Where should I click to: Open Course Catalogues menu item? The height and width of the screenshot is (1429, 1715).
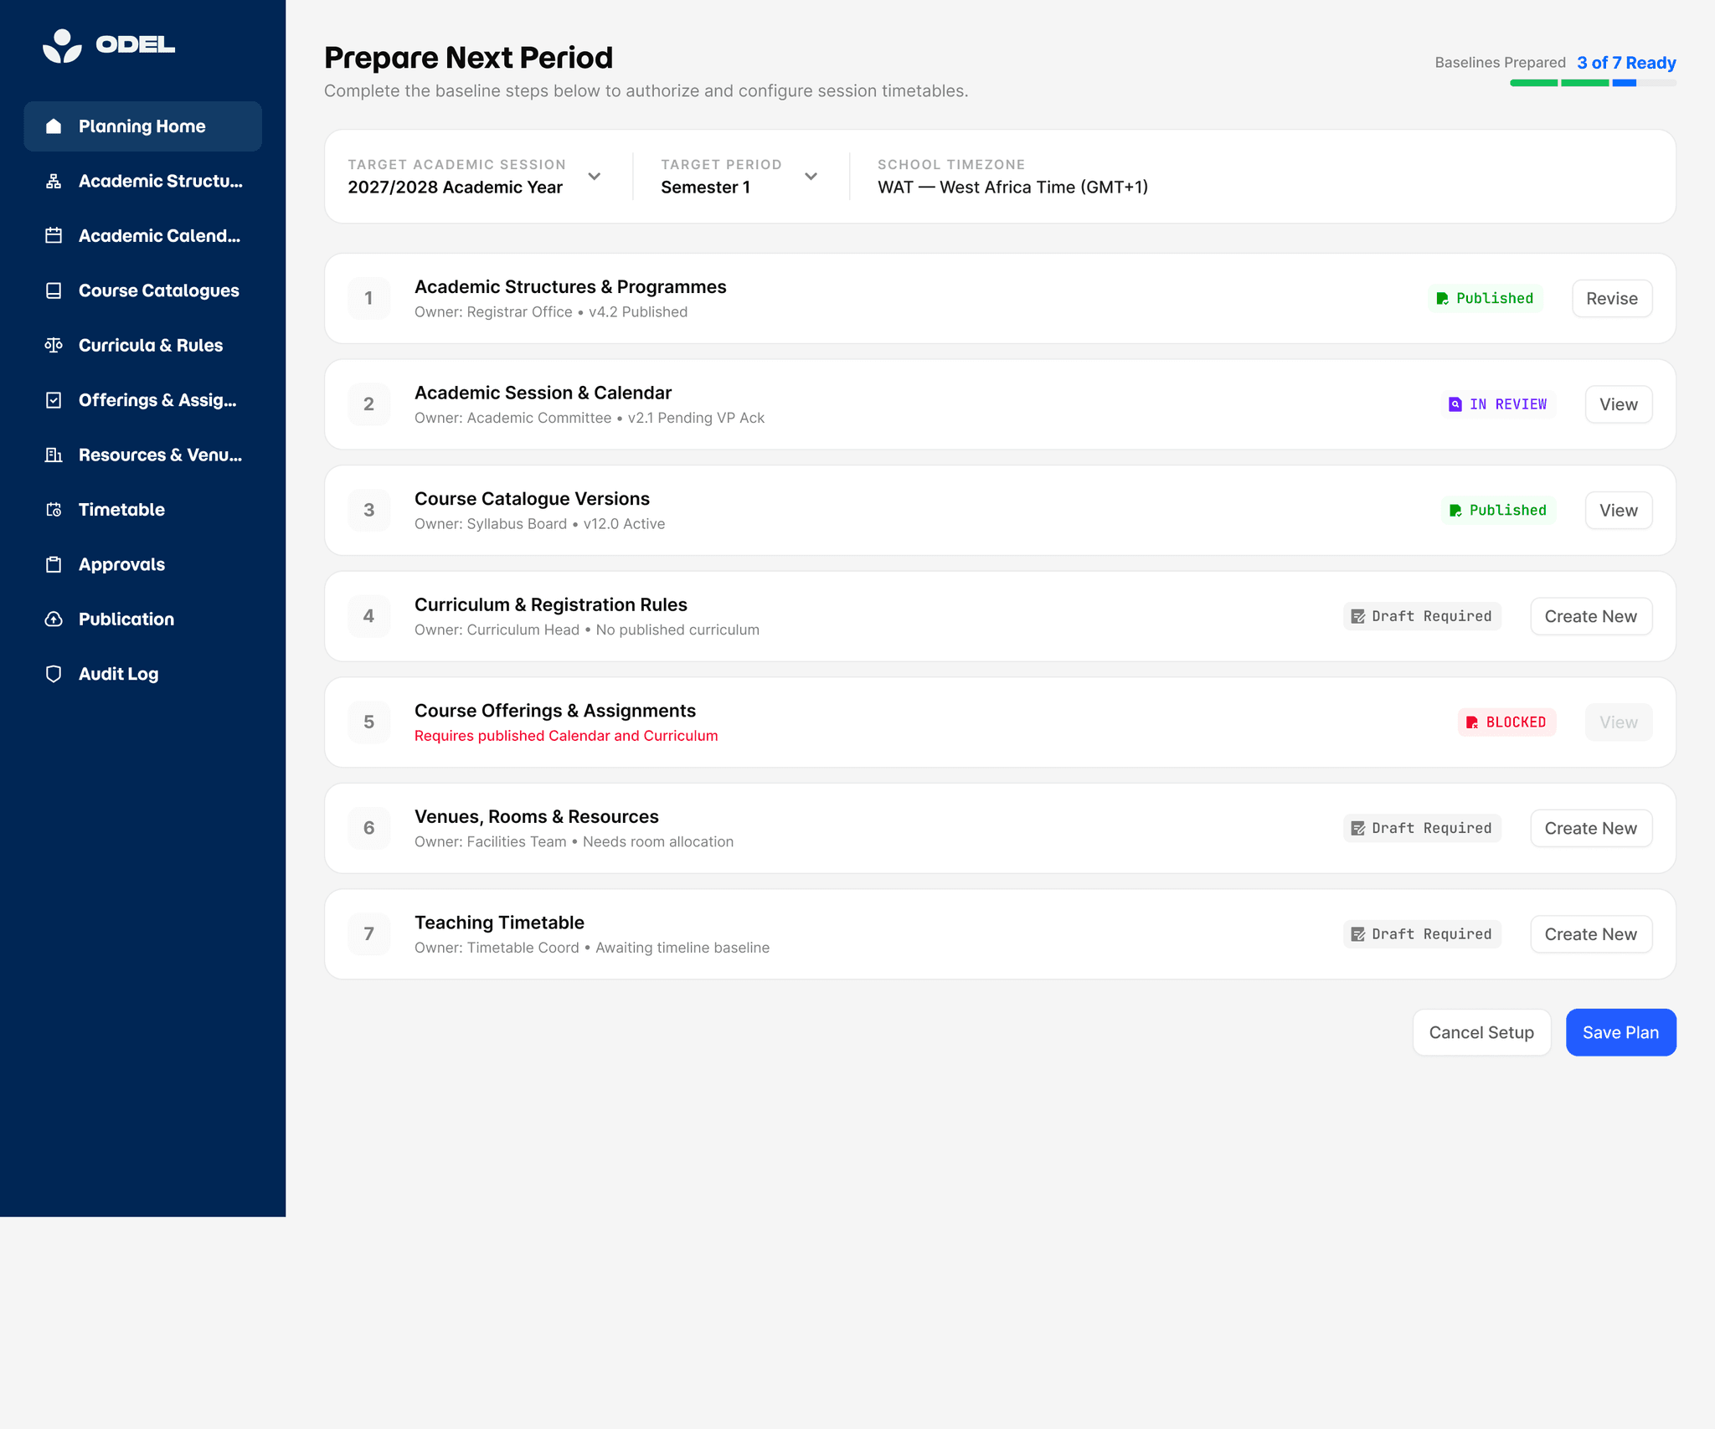[x=143, y=290]
